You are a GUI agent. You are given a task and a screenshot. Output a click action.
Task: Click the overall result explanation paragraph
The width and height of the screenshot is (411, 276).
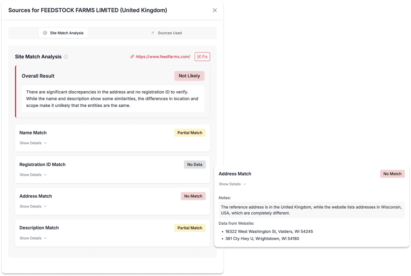[112, 99]
